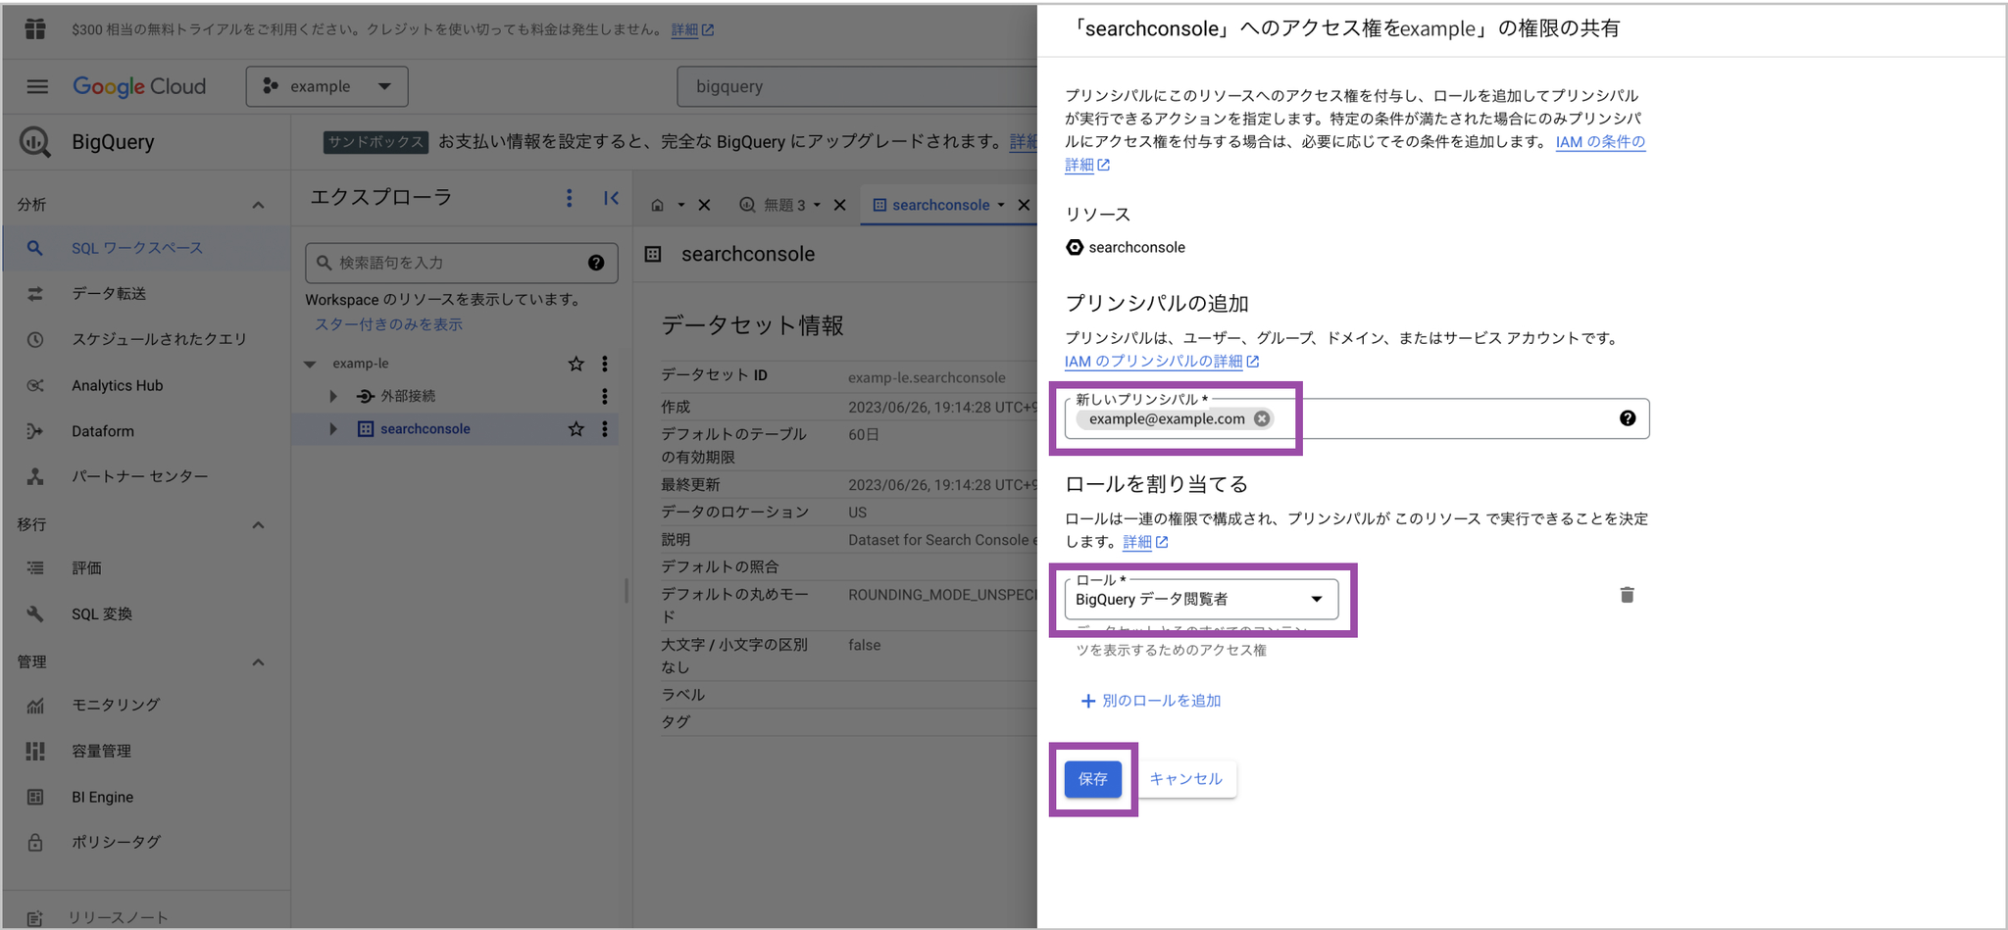Open BI Engine in sidebar
Viewport: 2008px width, 930px height.
(147, 797)
